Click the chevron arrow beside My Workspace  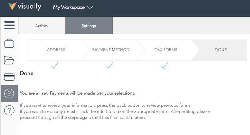[x=90, y=8]
